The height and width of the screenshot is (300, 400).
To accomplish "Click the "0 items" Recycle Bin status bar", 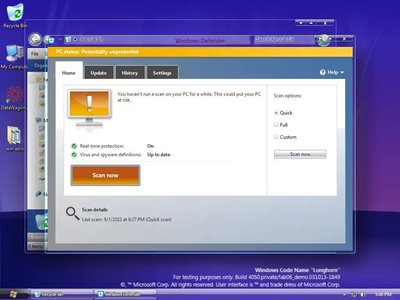I will (36, 246).
